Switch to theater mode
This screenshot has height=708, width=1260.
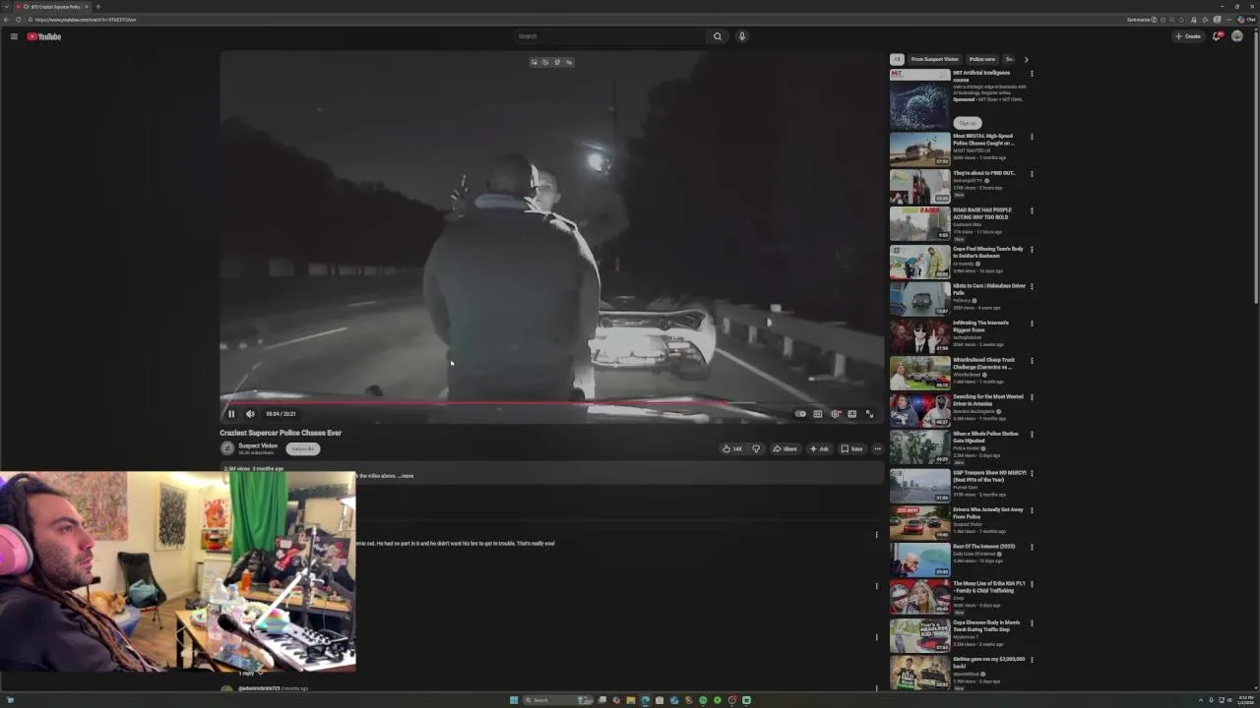point(852,414)
